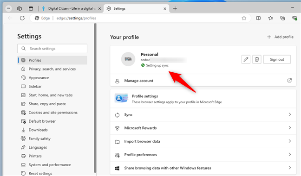Open Printers settings

[52, 156]
